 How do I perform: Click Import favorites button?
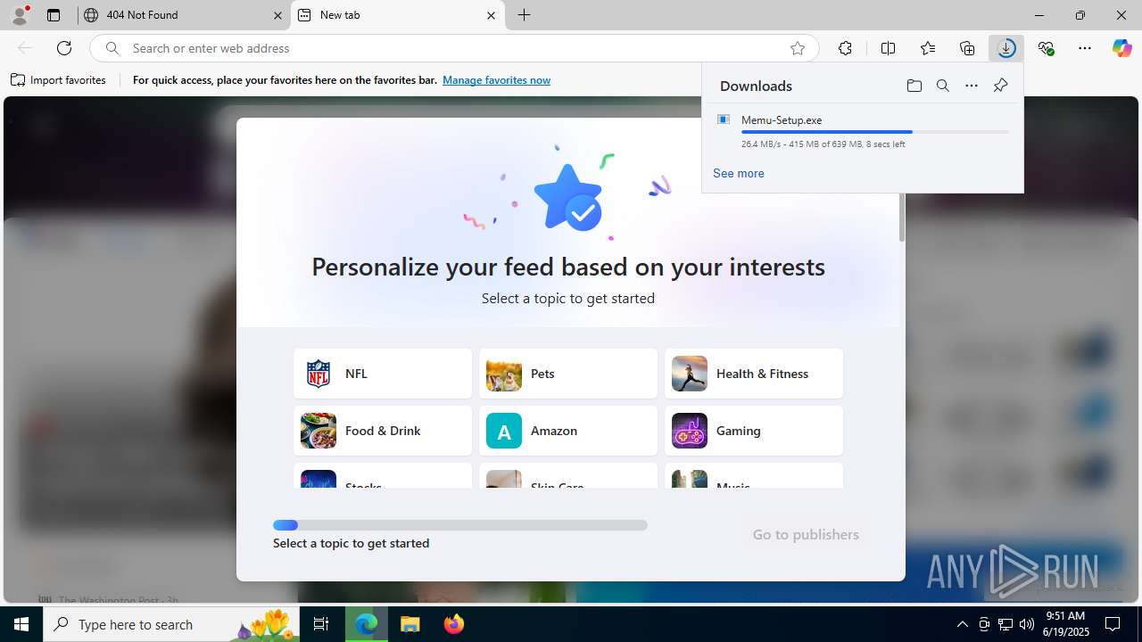(59, 80)
